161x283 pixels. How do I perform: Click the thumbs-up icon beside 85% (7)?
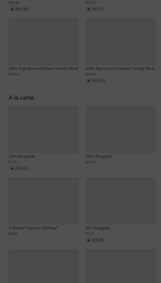pos(89,9)
